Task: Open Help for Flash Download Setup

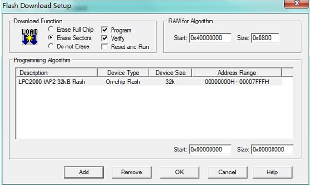Action: (272, 172)
